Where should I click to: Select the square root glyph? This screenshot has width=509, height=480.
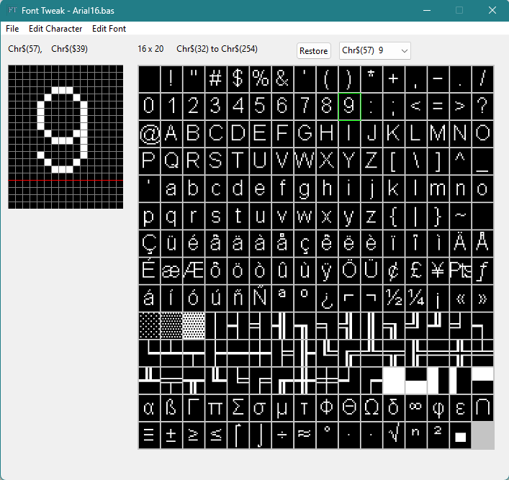tap(394, 435)
